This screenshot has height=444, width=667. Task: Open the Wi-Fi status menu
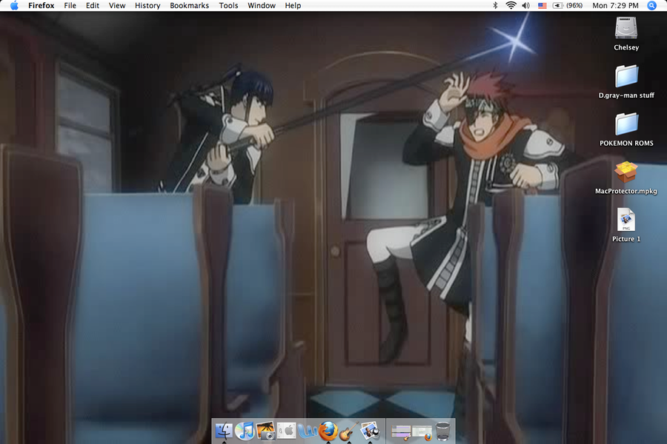tap(511, 5)
